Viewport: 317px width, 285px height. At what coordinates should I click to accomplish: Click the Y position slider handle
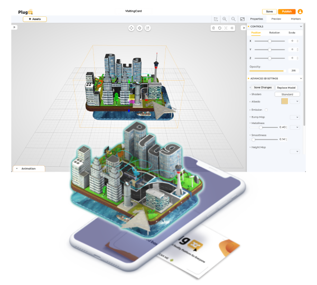click(x=269, y=50)
